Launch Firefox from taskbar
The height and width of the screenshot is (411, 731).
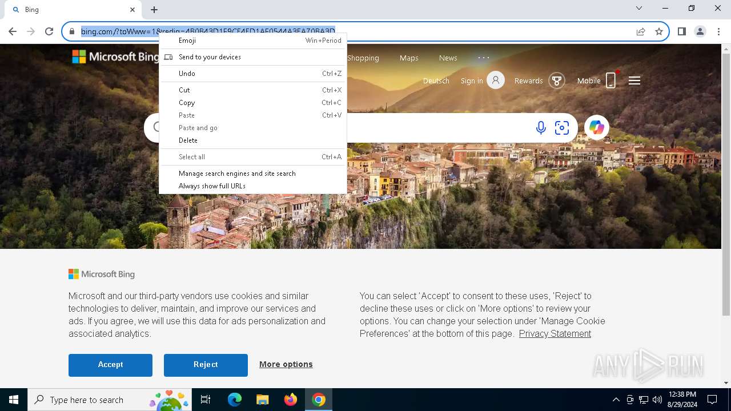pos(291,400)
